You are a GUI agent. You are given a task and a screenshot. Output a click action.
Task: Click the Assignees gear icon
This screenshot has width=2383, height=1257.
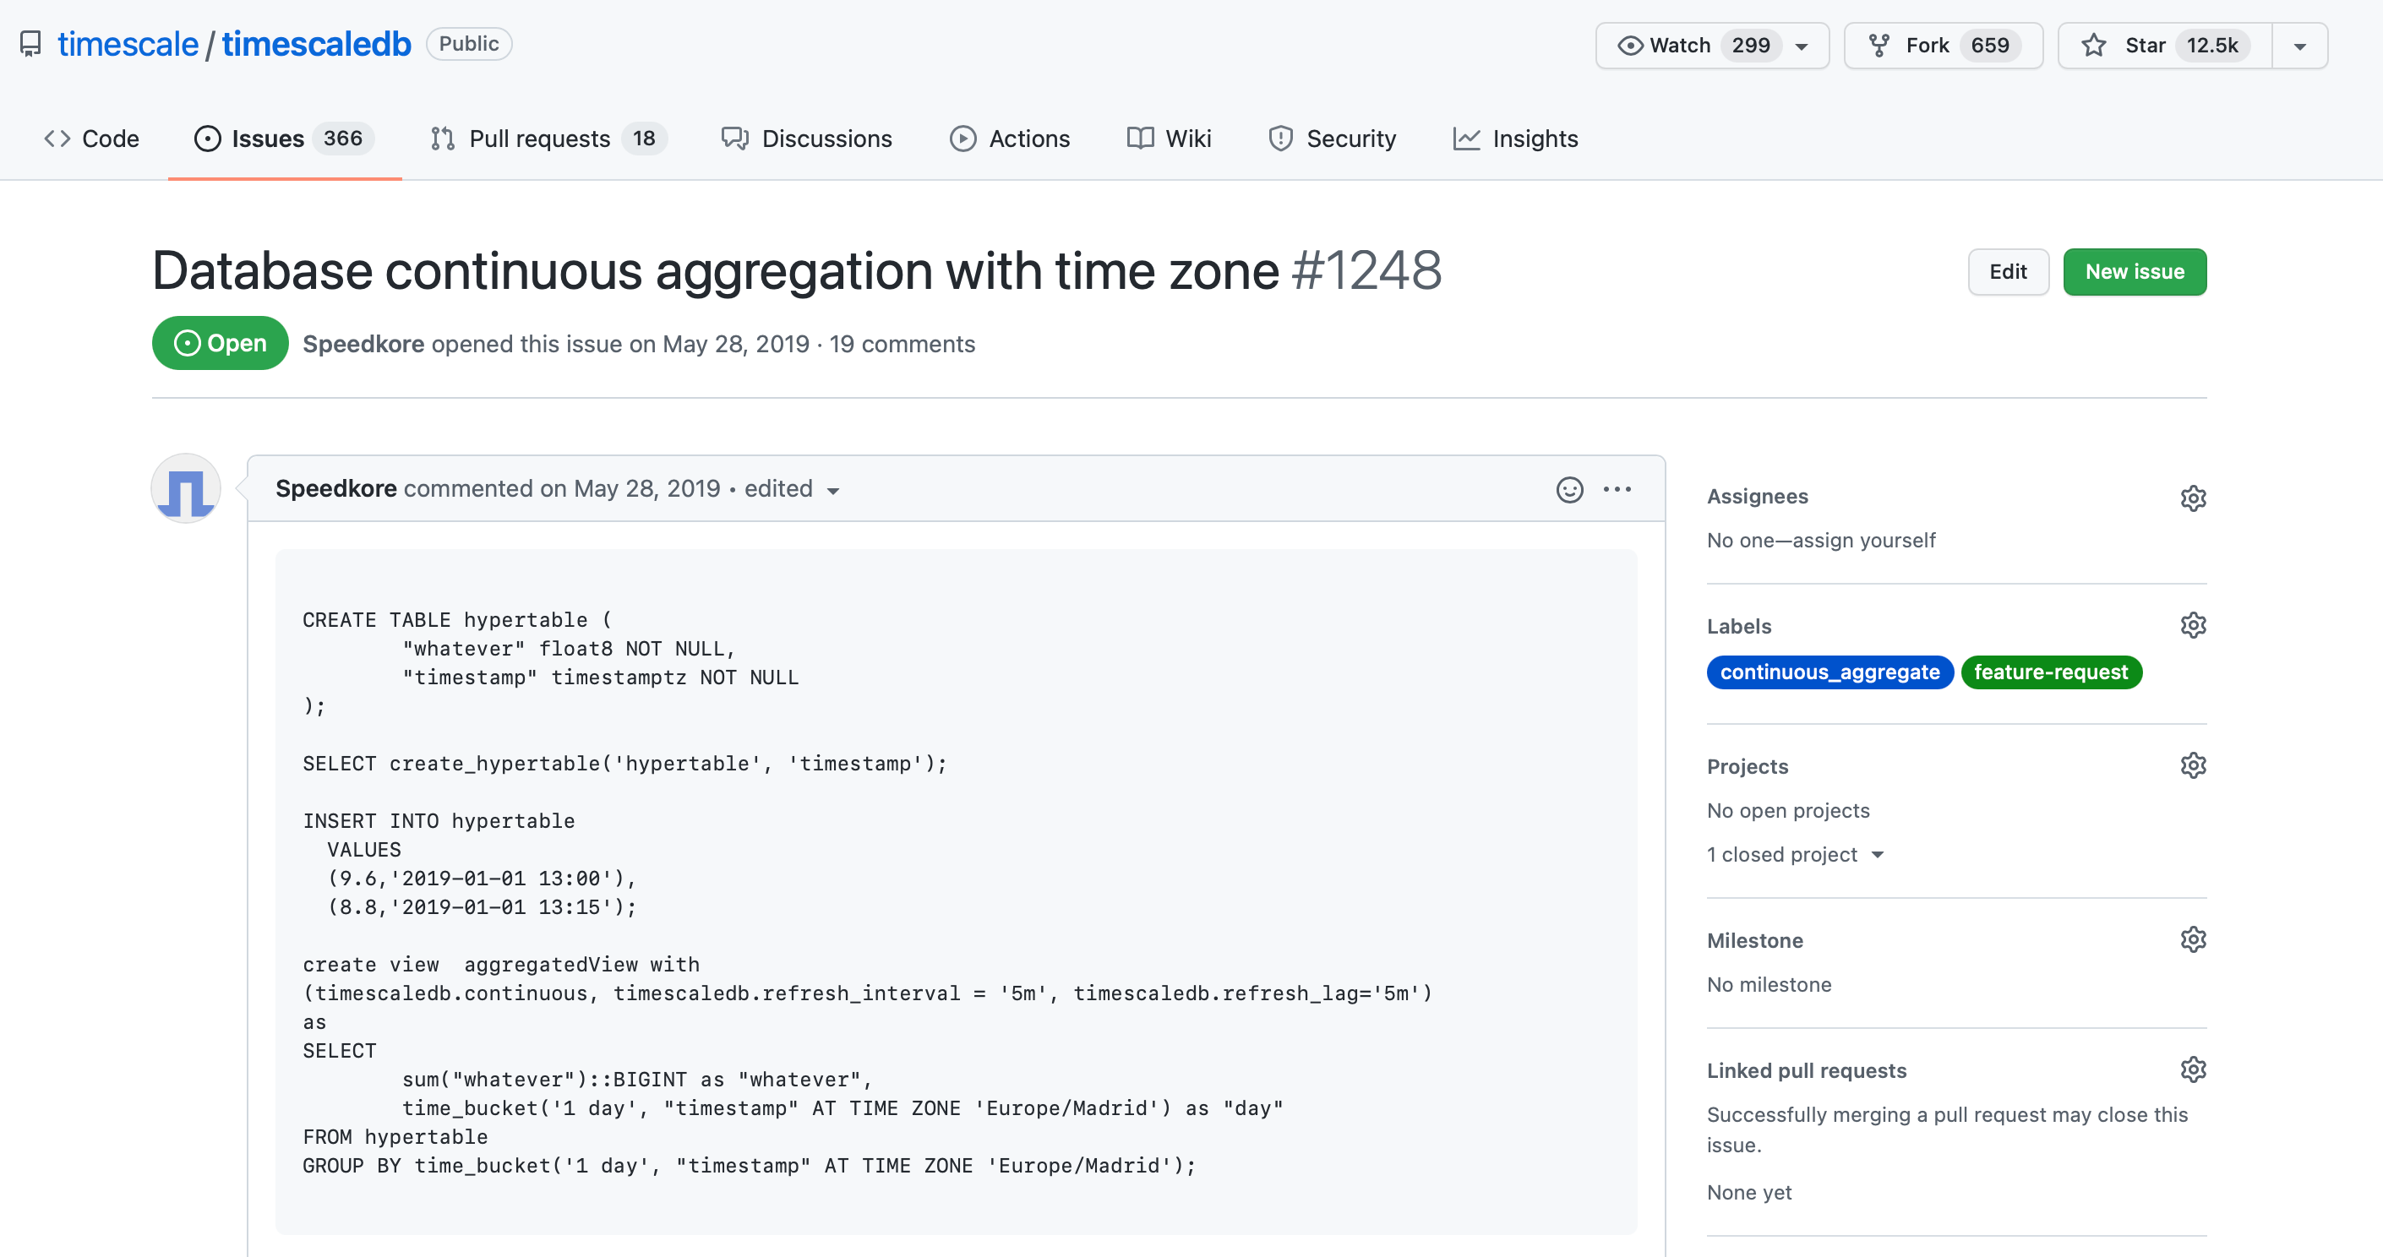click(2192, 498)
